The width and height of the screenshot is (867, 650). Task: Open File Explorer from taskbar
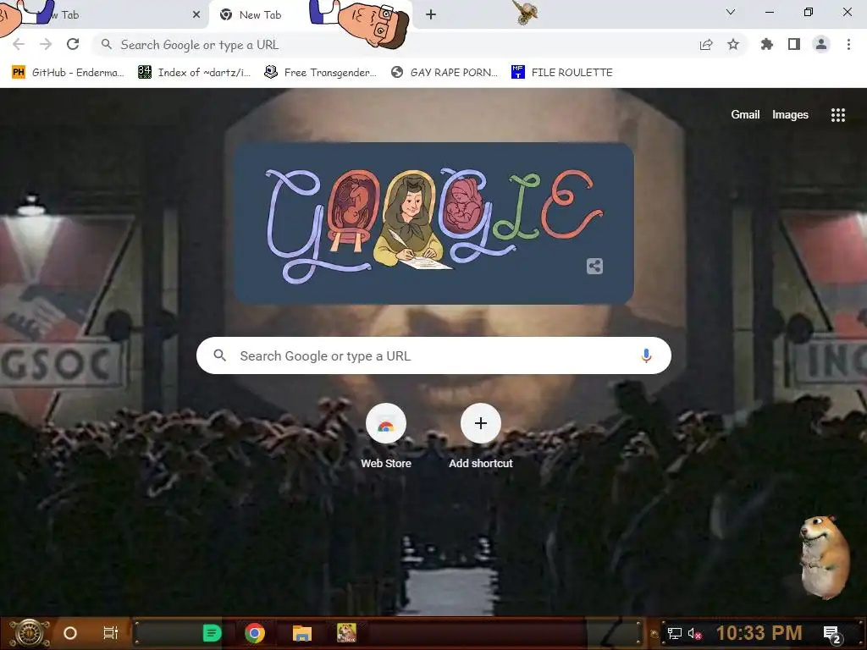[x=302, y=633]
